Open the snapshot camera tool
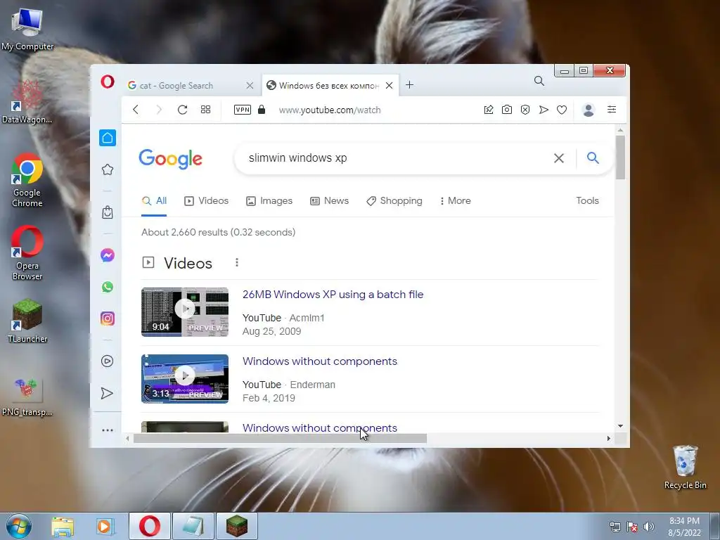The height and width of the screenshot is (540, 720). coord(507,110)
